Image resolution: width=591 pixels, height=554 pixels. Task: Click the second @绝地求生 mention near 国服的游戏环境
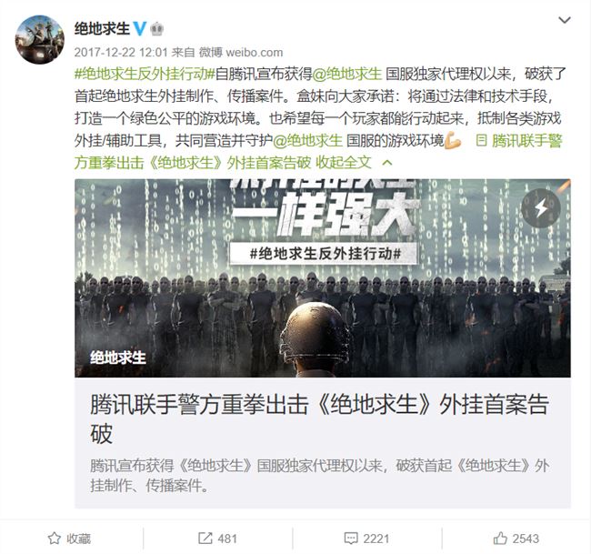307,141
